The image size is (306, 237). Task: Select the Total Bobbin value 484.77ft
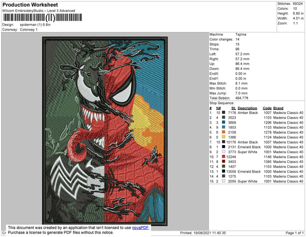(242, 98)
